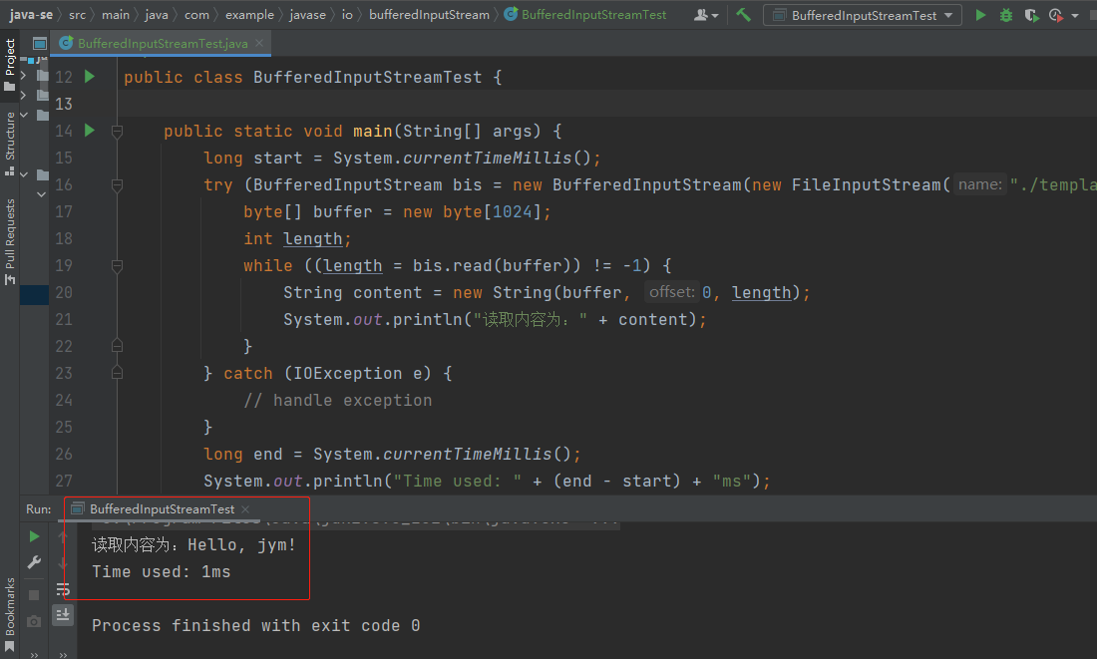The width and height of the screenshot is (1097, 659).
Task: Click the '读取内容为: Hello, jym!' output line
Action: [x=193, y=544]
